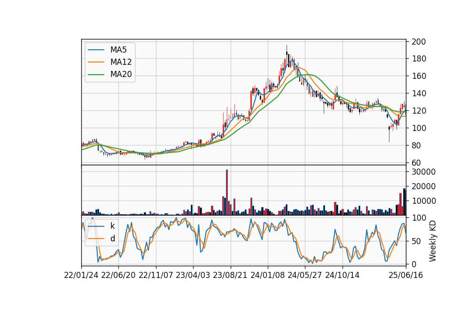Click the 22/11/07 date label
This screenshot has width=451, height=324.
click(156, 275)
